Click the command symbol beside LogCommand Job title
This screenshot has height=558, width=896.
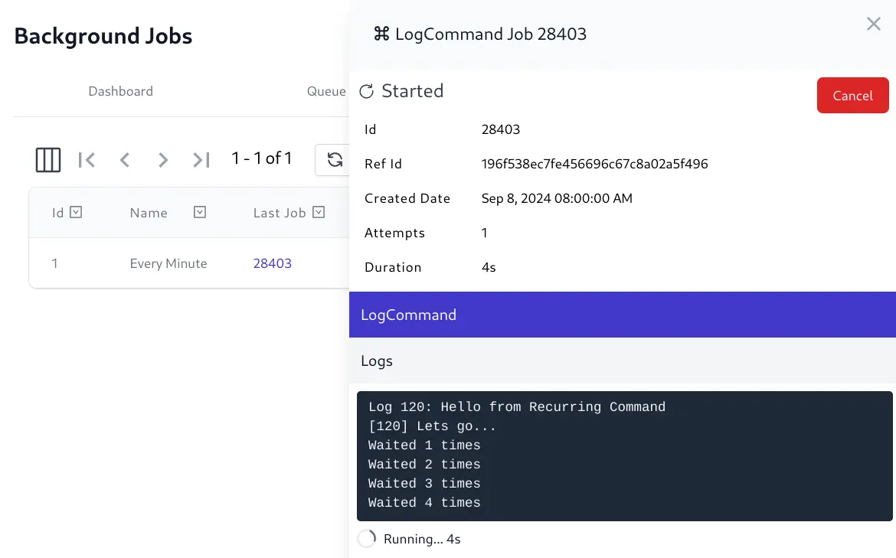pyautogui.click(x=381, y=34)
